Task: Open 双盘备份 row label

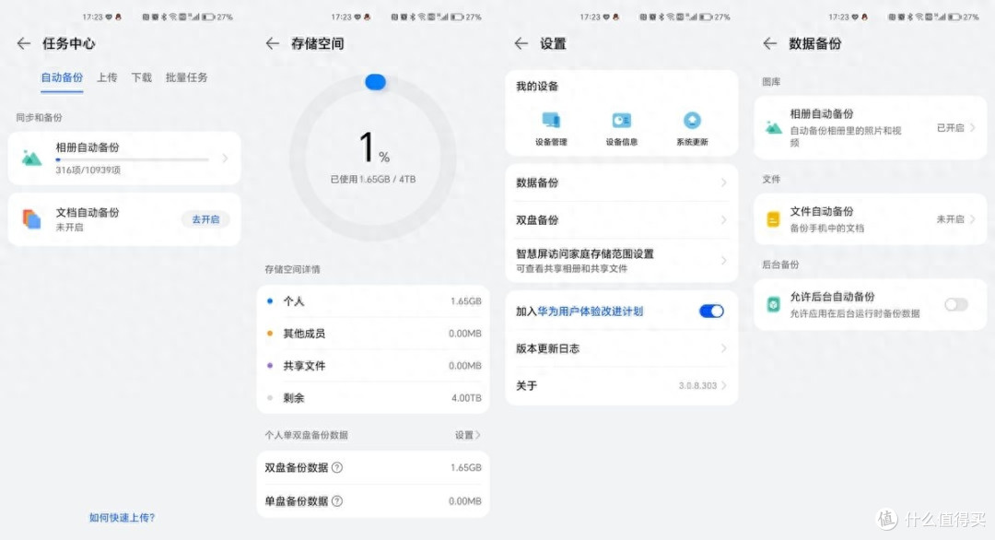Action: click(x=537, y=220)
